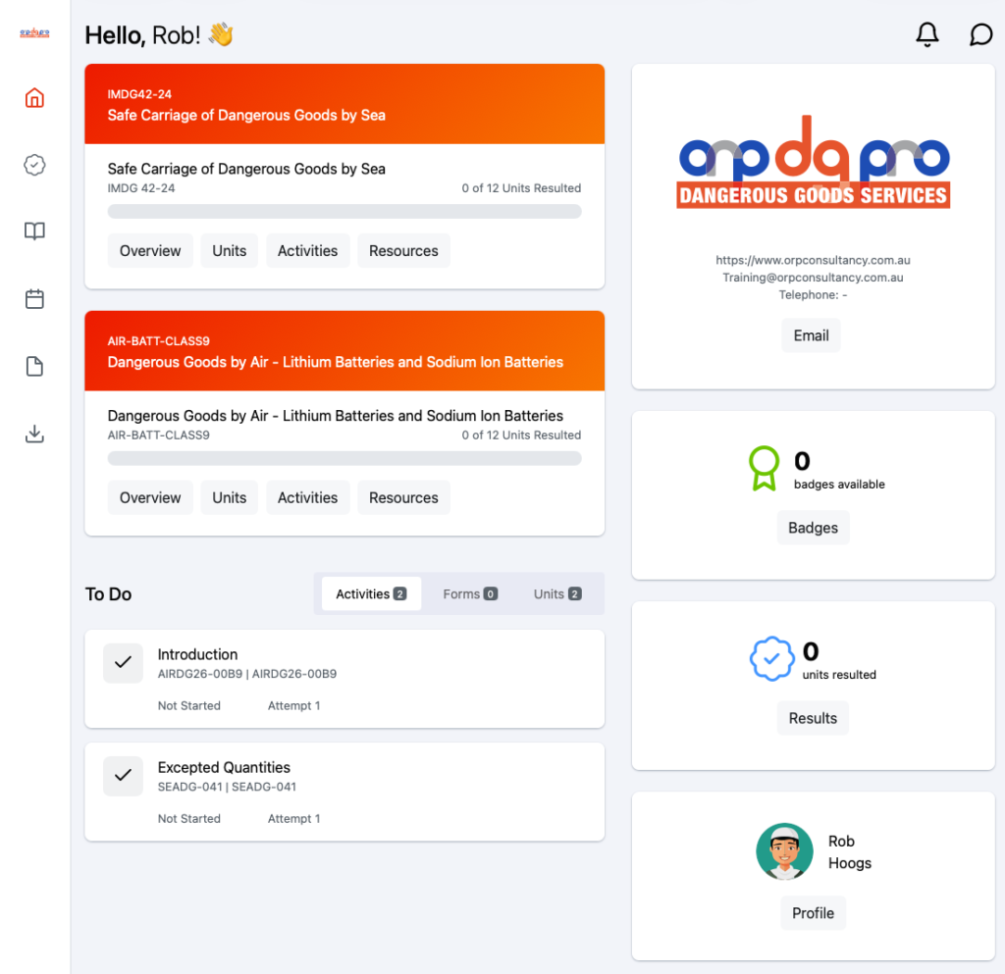Click the green badges ribbon icon

pos(765,469)
